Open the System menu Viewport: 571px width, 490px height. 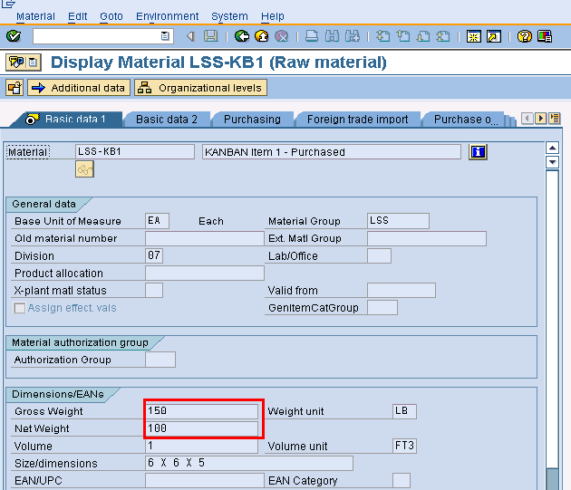(229, 16)
